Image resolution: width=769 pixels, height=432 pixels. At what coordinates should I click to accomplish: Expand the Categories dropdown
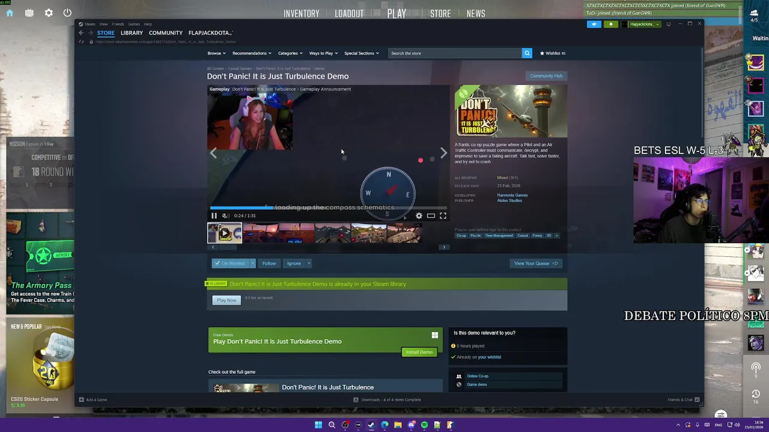[x=290, y=53]
